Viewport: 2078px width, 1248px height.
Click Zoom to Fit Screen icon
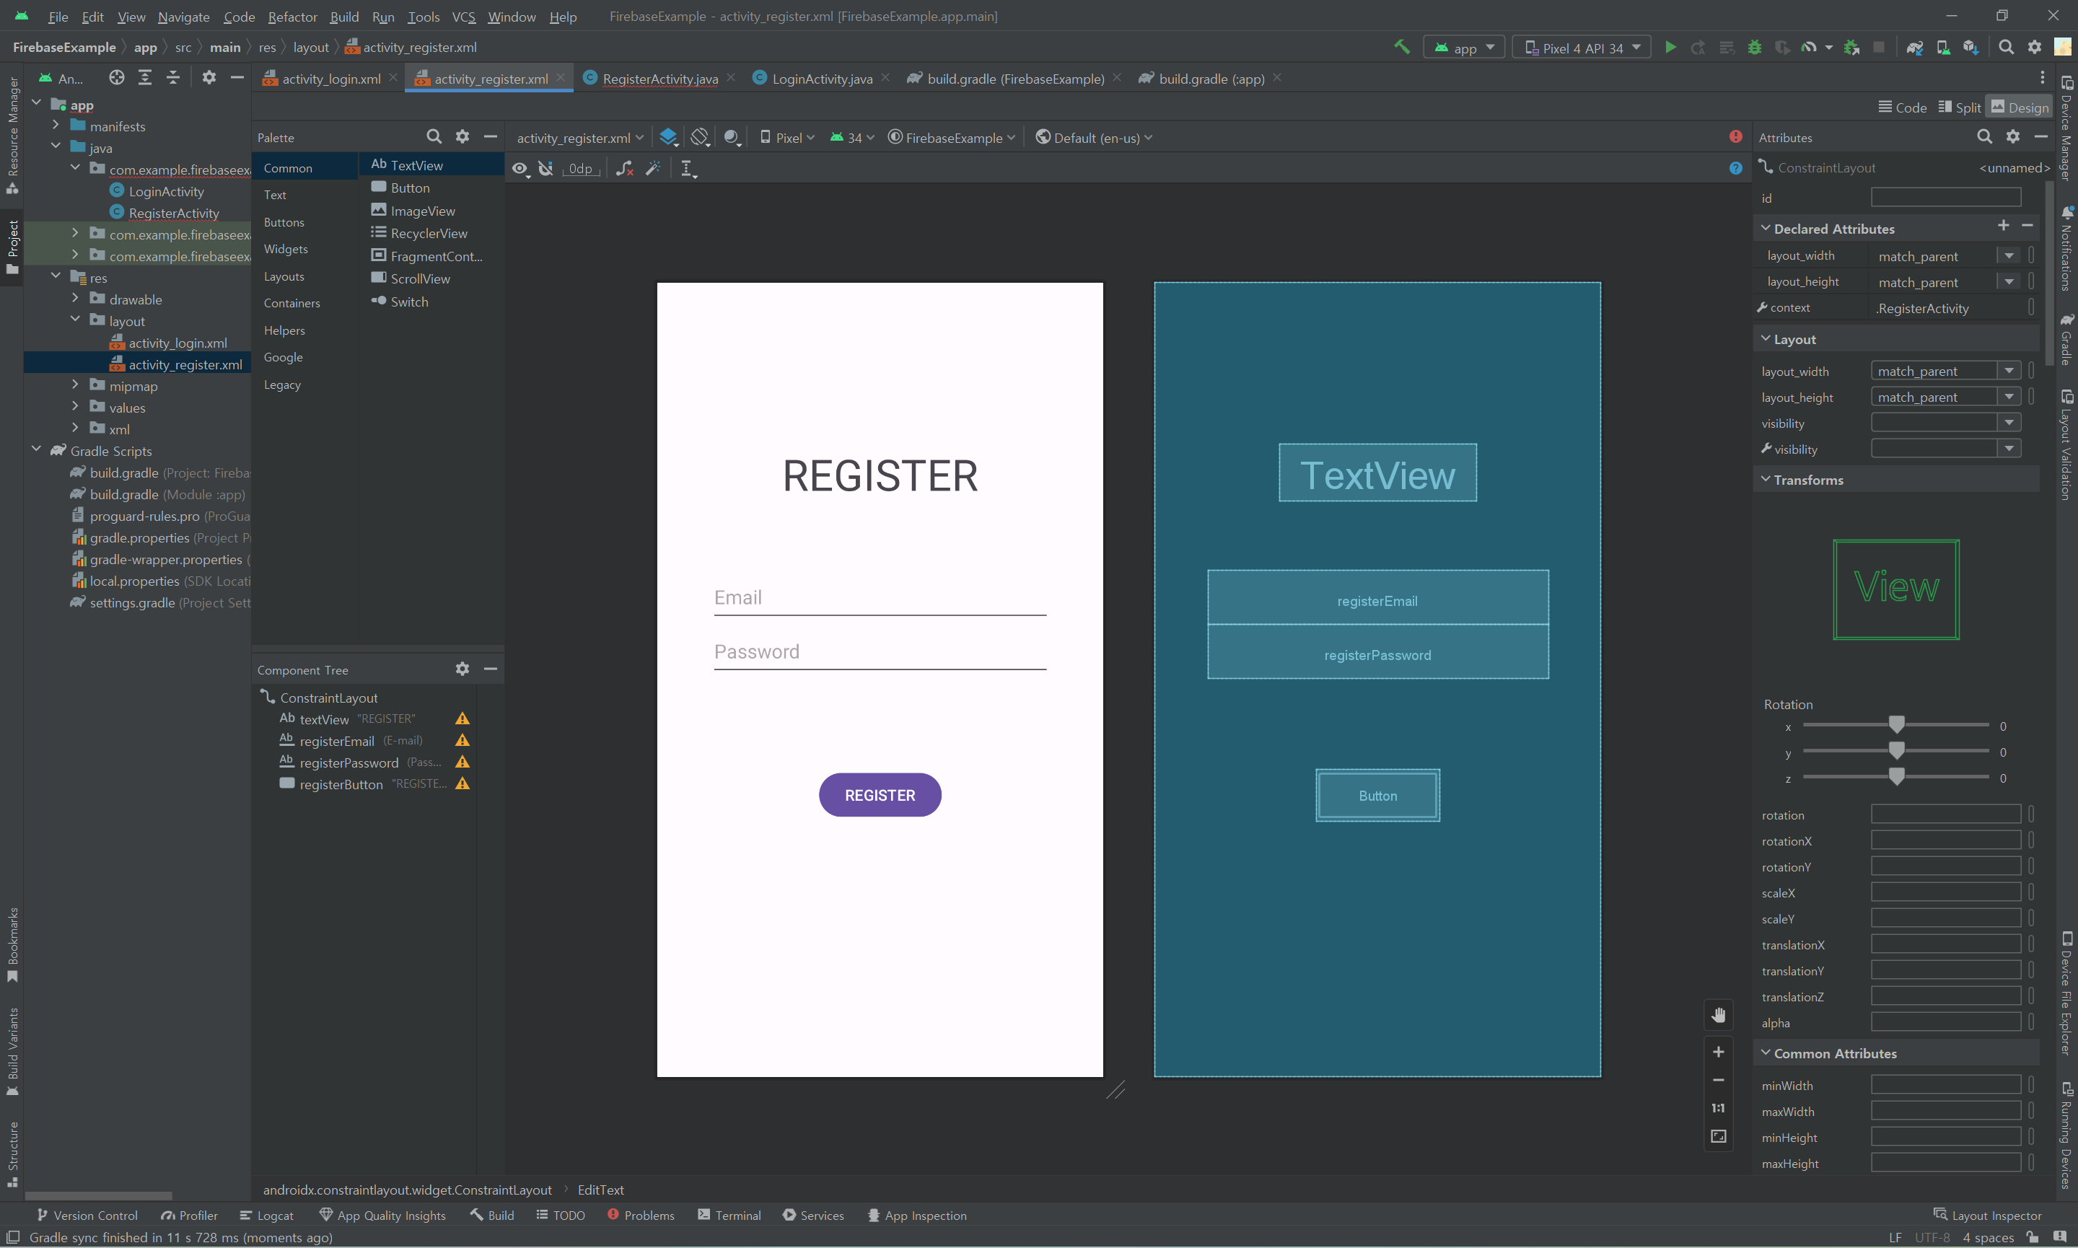click(x=1718, y=1136)
